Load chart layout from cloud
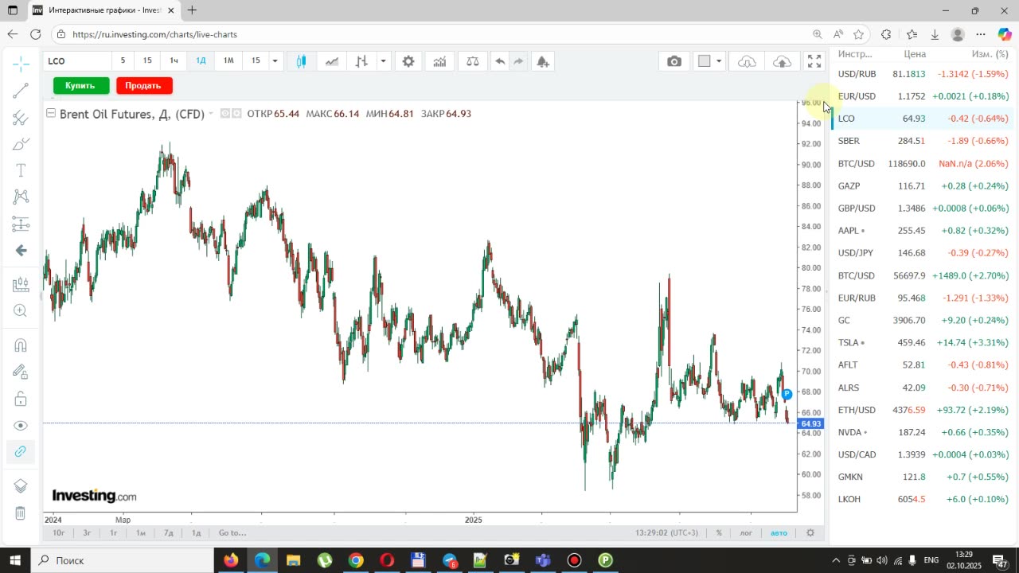 pos(747,61)
